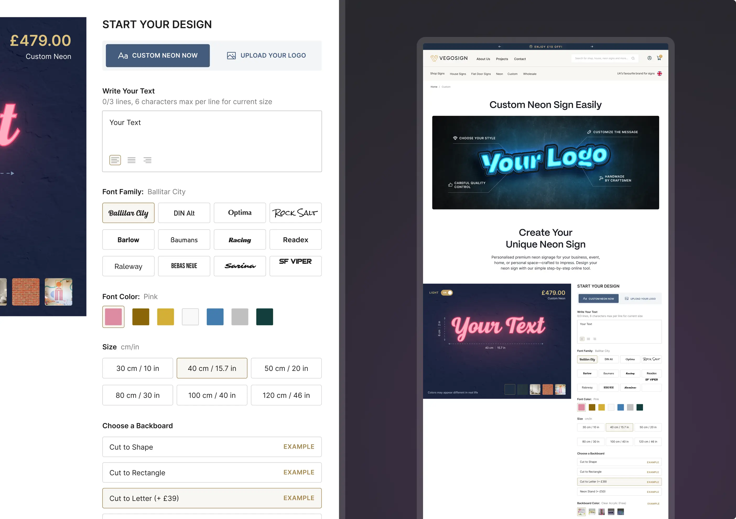Toggle the LIGHT on/off switch

click(x=447, y=292)
